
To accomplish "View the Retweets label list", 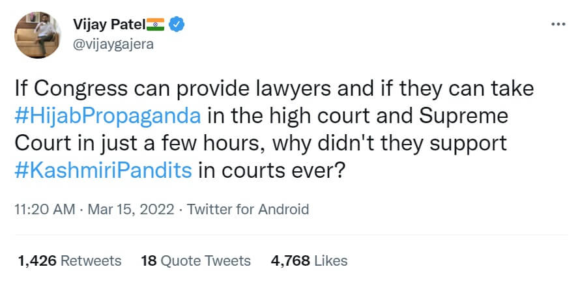I will point(91,261).
